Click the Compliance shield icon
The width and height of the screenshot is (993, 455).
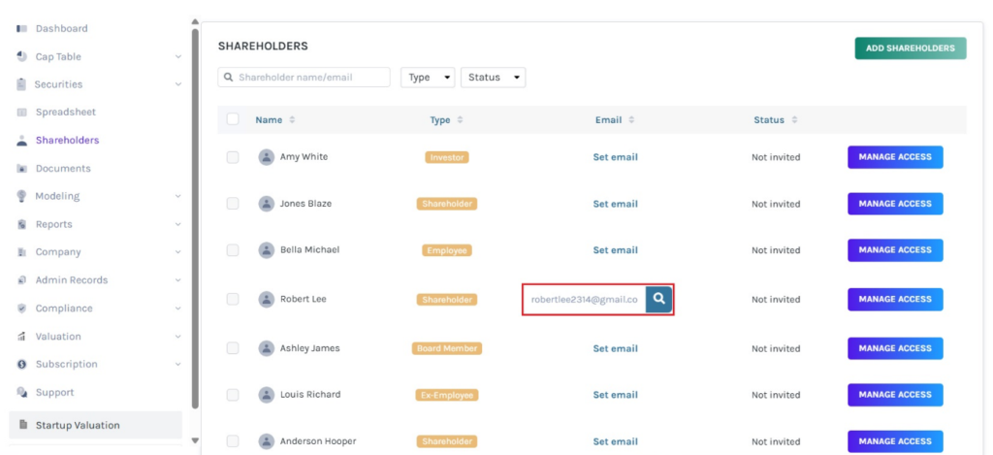point(22,308)
